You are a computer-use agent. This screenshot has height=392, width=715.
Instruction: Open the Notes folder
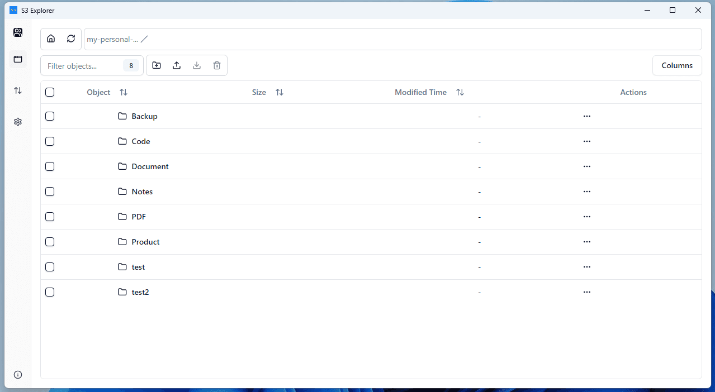(141, 192)
